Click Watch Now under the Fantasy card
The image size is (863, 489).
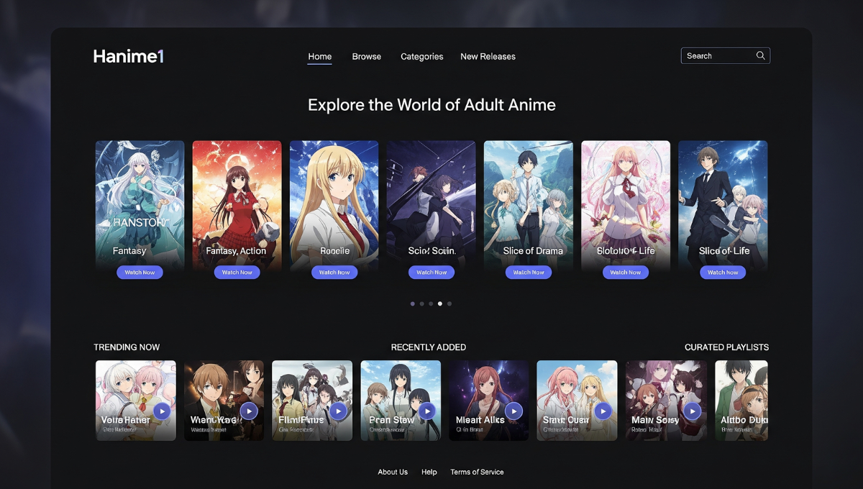pos(140,273)
